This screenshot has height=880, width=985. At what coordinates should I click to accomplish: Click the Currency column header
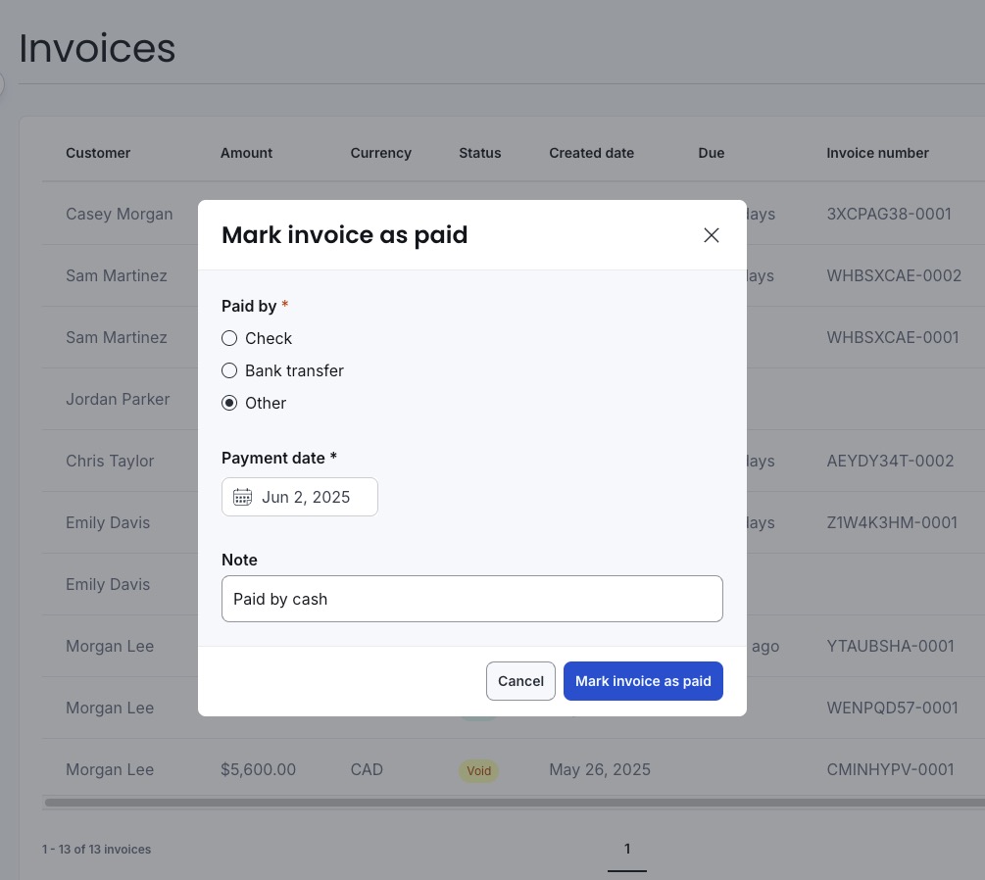(380, 153)
